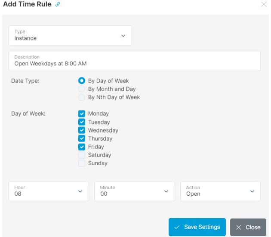
Task: Check the Sunday checkbox
Action: pyautogui.click(x=82, y=163)
